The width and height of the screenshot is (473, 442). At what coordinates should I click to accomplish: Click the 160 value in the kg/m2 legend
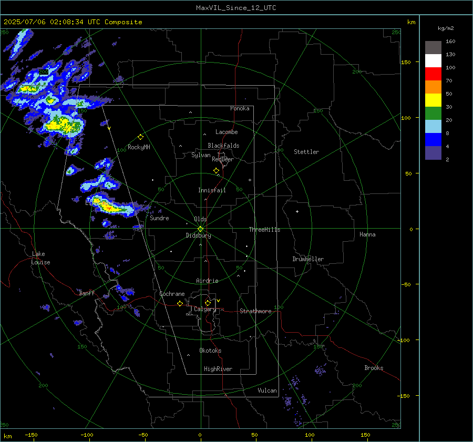pos(450,42)
